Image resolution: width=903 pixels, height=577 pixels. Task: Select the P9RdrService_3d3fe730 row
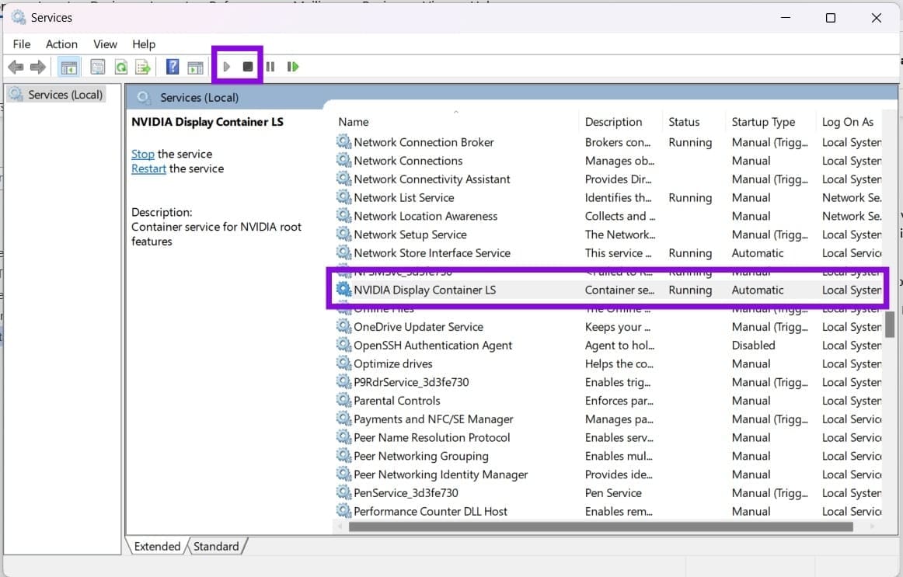point(608,382)
